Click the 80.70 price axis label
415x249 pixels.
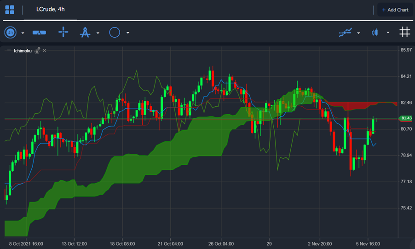pos(406,129)
